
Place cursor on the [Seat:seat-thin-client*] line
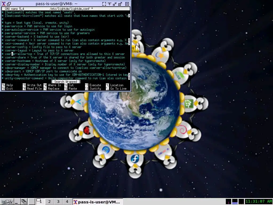point(66,16)
